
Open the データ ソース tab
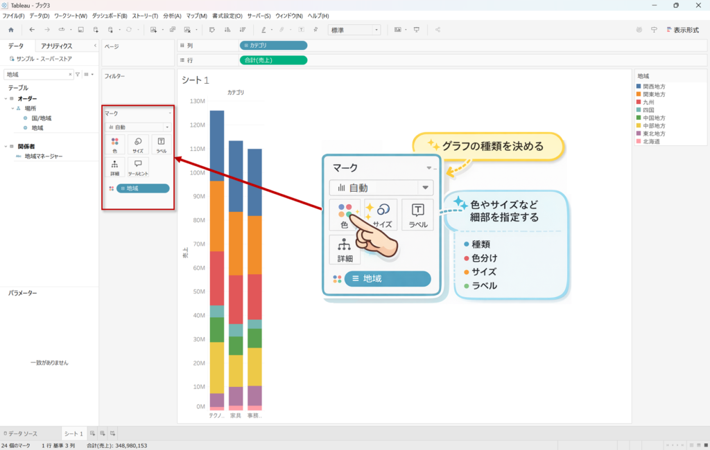(x=21, y=433)
